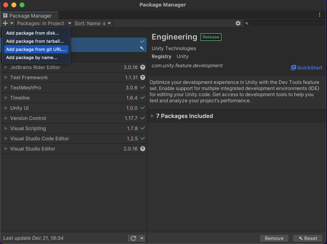Click the update icon beside Visual Studio Editor
Viewport: 327px width, 244px height.
click(142, 149)
